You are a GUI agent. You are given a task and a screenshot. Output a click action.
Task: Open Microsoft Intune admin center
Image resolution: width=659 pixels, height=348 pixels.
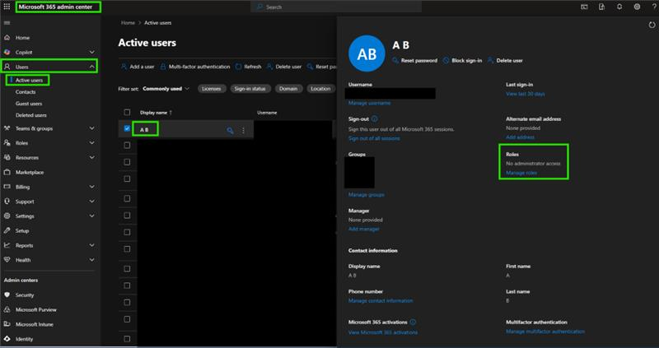pos(34,324)
